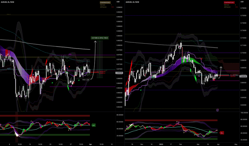Viewport: 249px width, 146px height.
Task: Click 0.76000 on the daily price axis
Action: [x=243, y=8]
